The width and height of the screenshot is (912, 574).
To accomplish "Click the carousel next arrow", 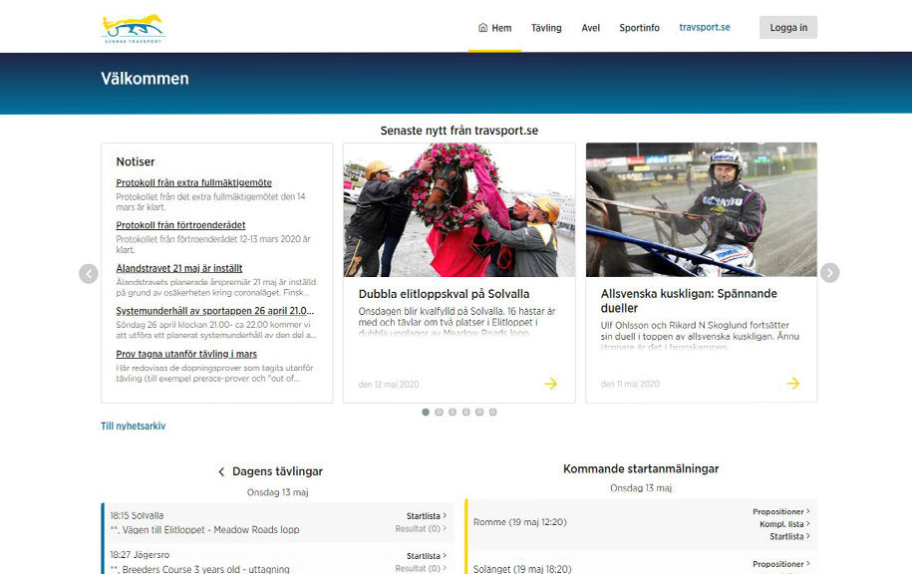I will click(x=829, y=273).
